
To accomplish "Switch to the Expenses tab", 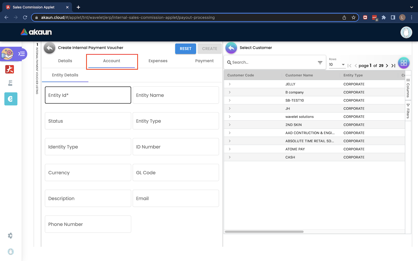I will click(158, 61).
